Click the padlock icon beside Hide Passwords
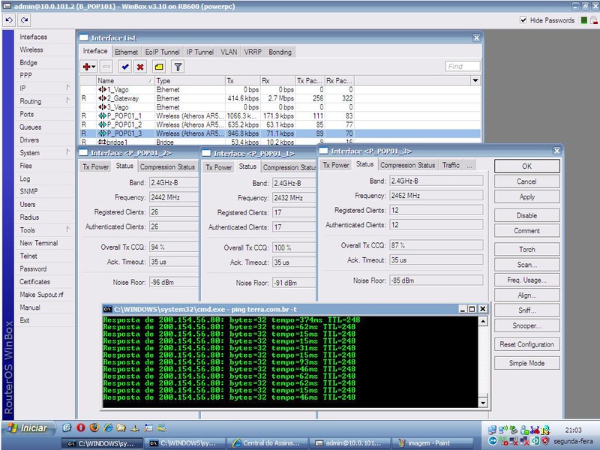Image resolution: width=600 pixels, height=450 pixels. (595, 20)
